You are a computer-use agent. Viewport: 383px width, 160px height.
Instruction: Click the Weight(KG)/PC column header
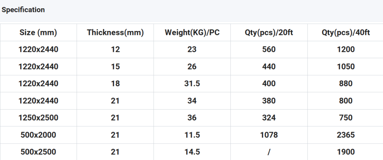coord(192,32)
